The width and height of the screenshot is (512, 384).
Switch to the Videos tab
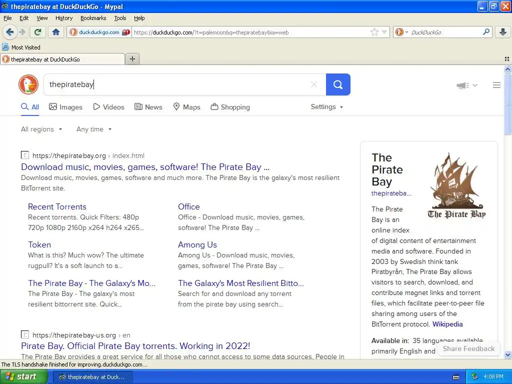108,107
